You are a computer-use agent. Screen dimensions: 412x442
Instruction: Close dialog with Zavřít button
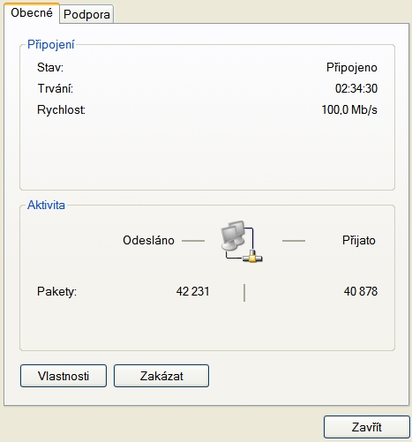click(367, 427)
